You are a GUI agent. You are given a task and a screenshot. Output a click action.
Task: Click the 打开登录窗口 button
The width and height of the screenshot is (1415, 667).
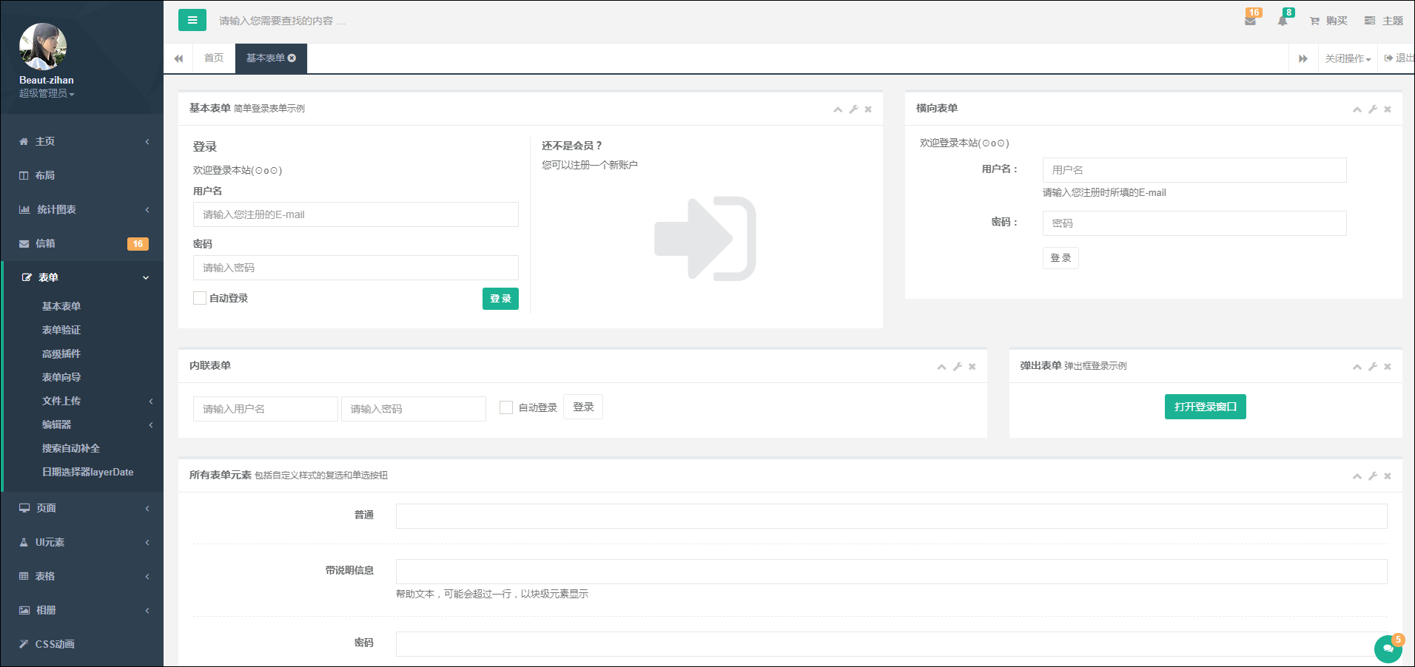tap(1205, 407)
